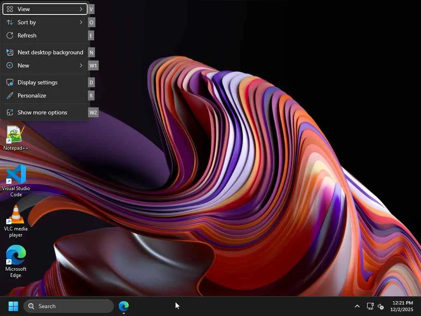This screenshot has width=421, height=316.
Task: Click the Next desktop background picture icon
Action: 10,52
